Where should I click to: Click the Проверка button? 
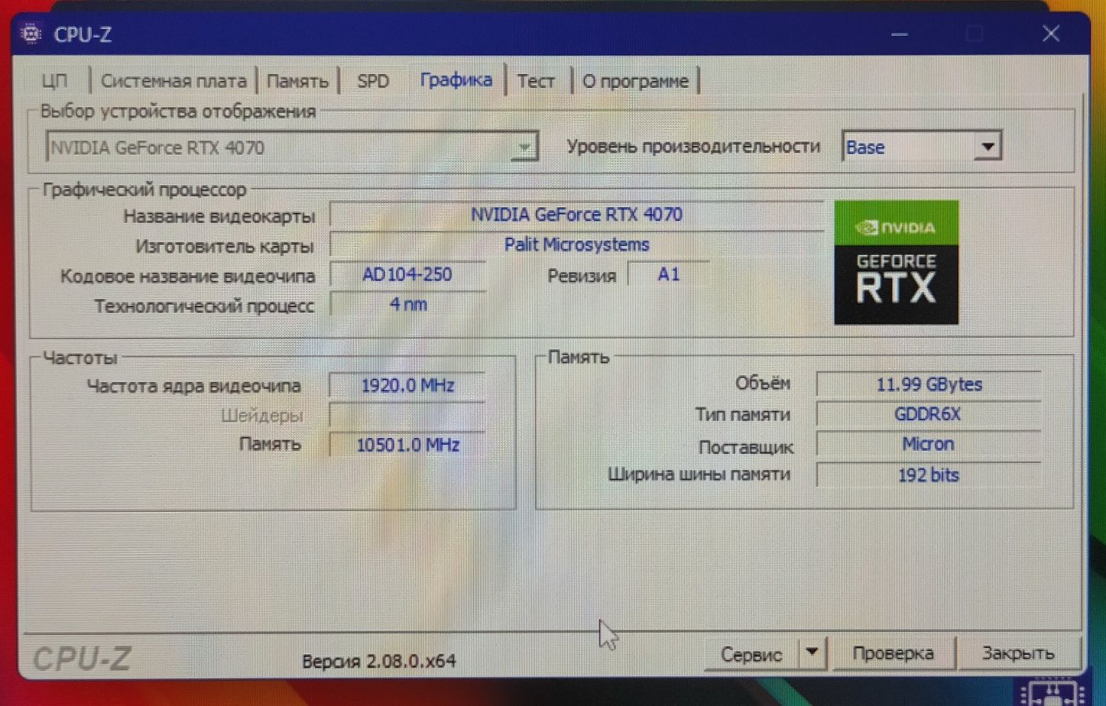click(893, 653)
